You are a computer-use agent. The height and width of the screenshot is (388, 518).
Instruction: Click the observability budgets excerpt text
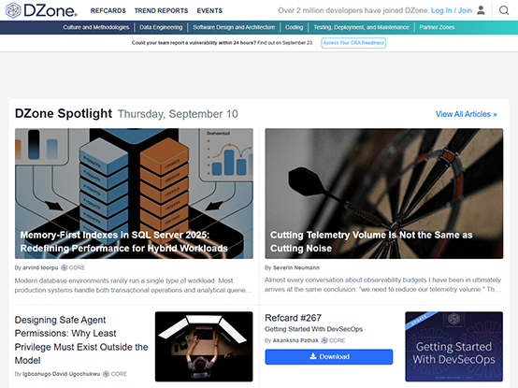point(382,284)
